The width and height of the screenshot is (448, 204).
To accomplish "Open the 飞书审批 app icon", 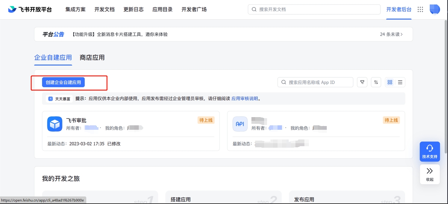I will coord(55,124).
